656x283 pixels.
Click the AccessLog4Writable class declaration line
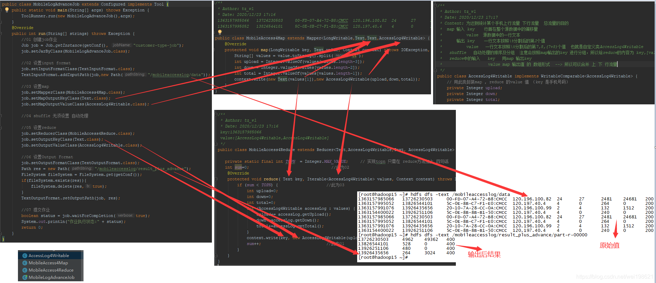tap(537, 76)
